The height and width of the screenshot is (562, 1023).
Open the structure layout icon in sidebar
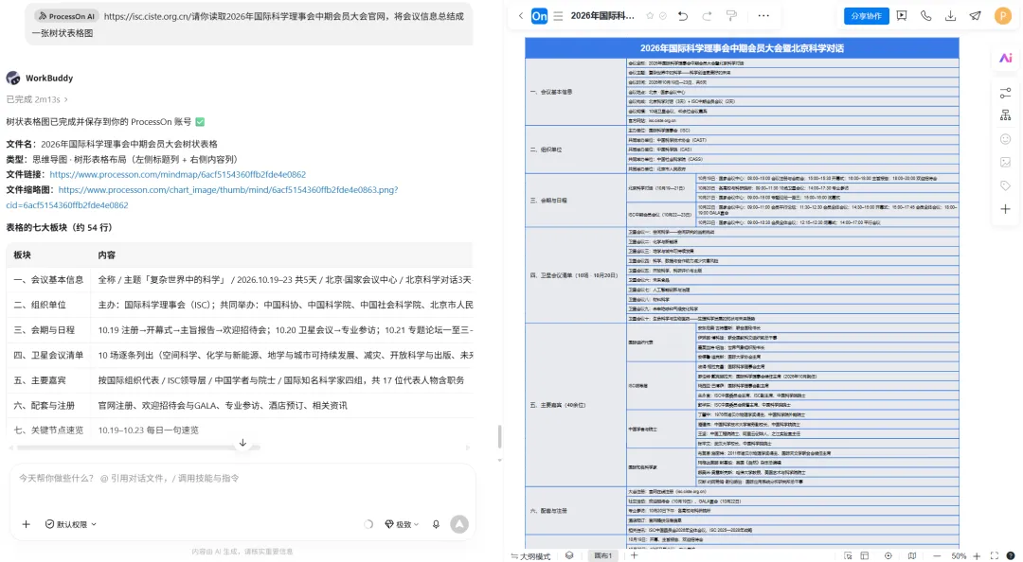pyautogui.click(x=1005, y=115)
